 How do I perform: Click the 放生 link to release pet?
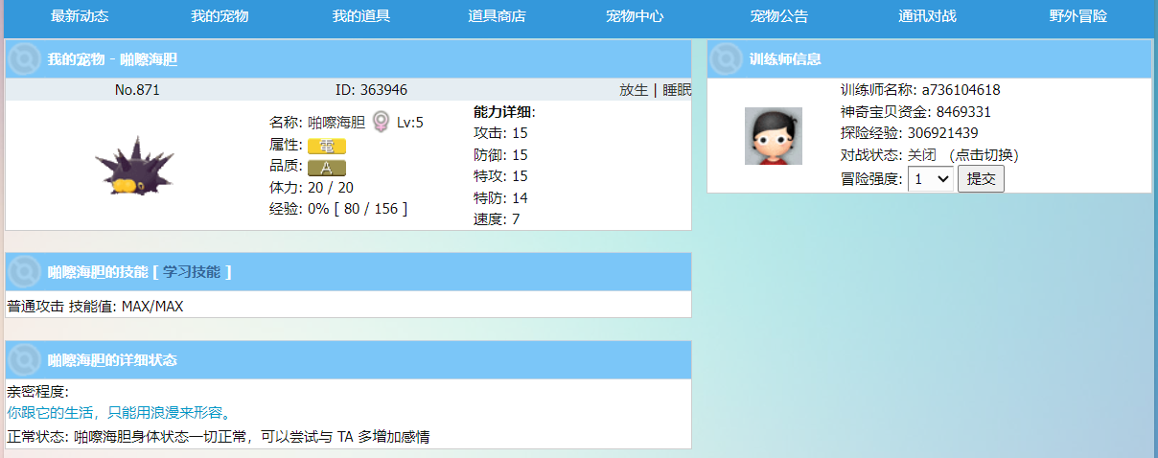634,90
